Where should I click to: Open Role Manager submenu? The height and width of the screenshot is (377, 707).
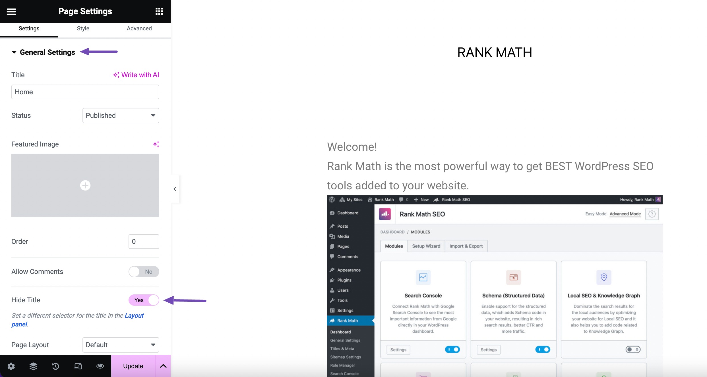pos(343,365)
